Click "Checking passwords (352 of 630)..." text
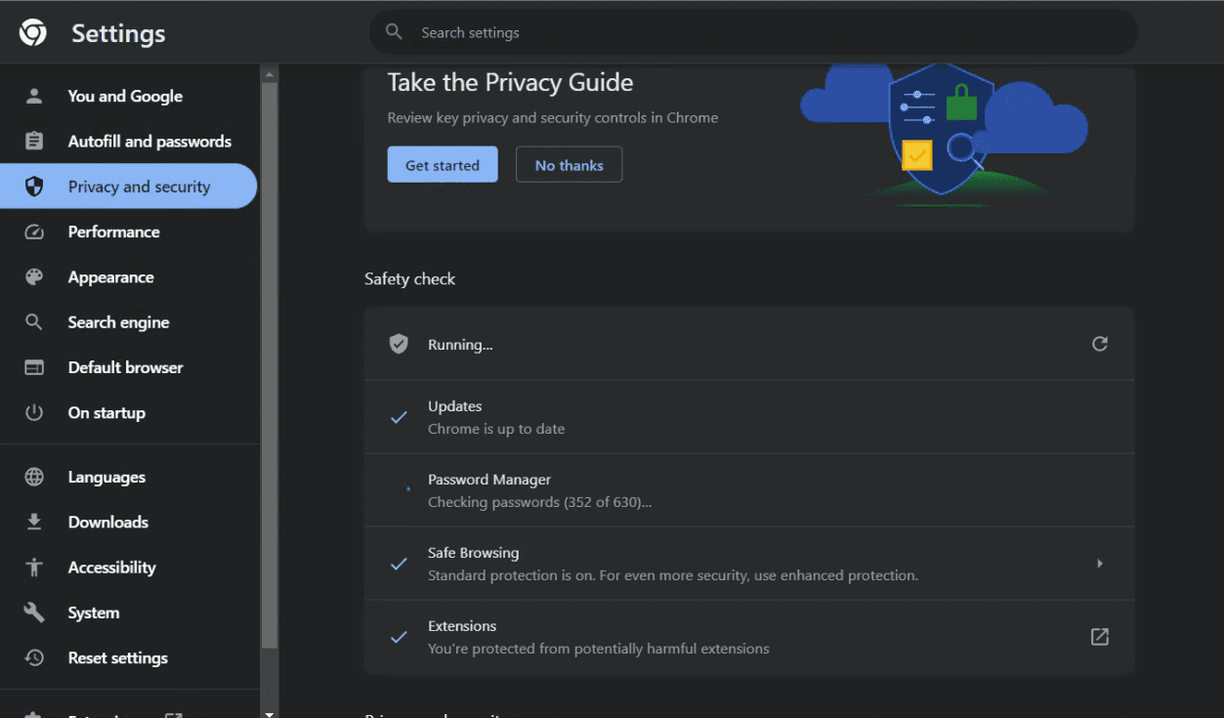 click(x=540, y=502)
